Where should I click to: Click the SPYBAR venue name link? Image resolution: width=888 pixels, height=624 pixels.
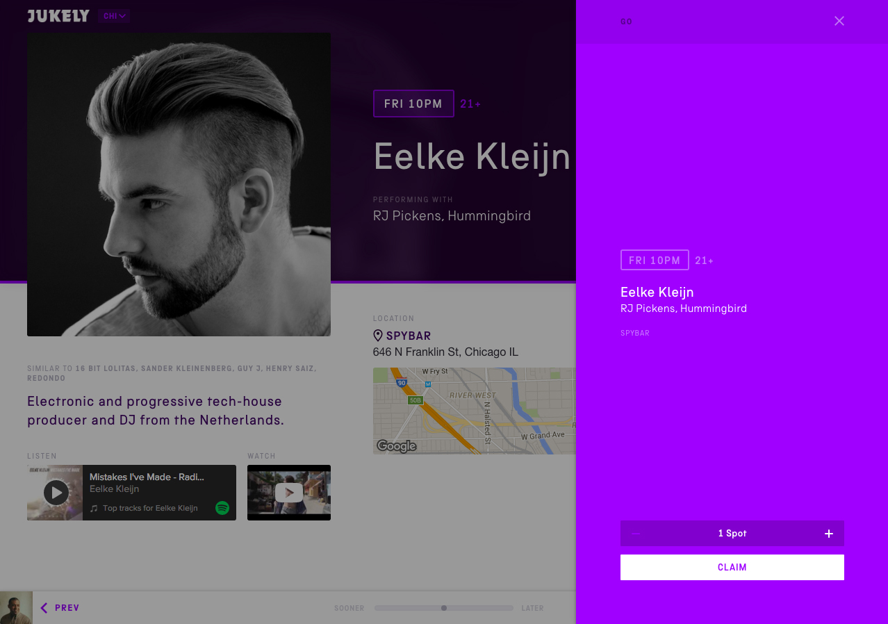point(409,336)
